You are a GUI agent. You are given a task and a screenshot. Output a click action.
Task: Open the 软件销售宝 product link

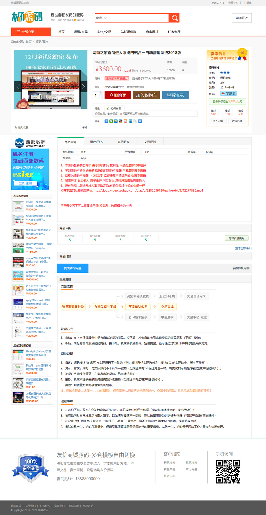click(38, 274)
